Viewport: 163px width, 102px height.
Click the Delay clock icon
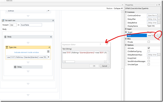pos(15,67)
